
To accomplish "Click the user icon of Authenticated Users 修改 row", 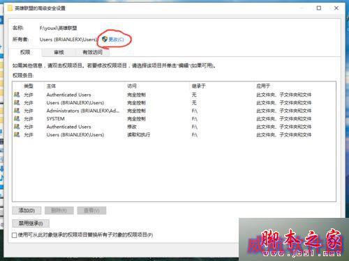I will 17,127.
